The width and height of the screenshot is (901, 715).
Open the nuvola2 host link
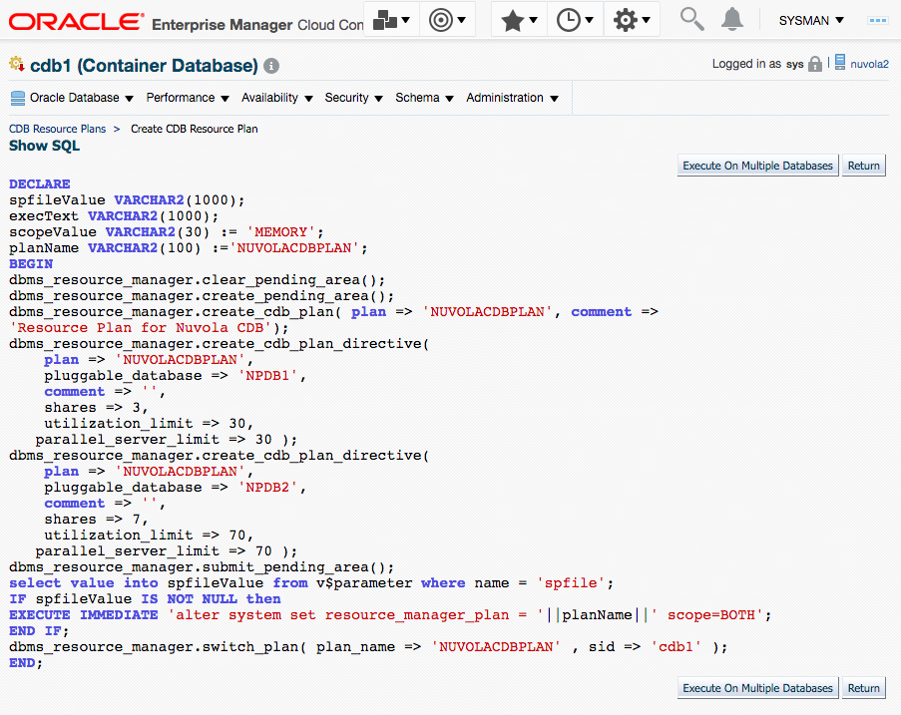(x=869, y=64)
